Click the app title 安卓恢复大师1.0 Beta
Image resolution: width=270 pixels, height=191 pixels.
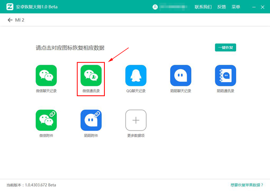37,7
